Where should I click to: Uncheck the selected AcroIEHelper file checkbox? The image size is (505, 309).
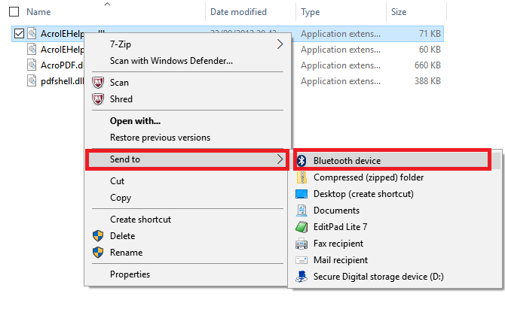19,33
